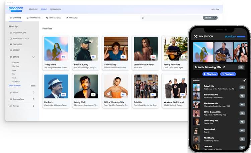251x153 pixels.
Task: Select the R&B Soul genre
Action: [16, 82]
